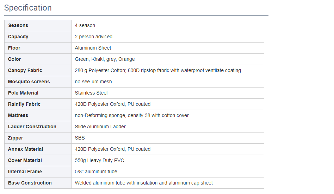This screenshot has height=194, width=334.
Task: Click the Specification heading
Action: [x=28, y=8]
